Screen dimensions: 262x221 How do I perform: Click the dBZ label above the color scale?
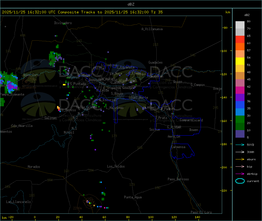click(247, 15)
